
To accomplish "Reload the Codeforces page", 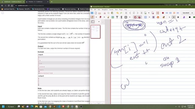I will [x=9, y=5].
